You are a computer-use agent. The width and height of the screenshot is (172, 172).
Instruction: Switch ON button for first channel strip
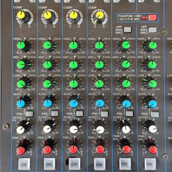24,164
